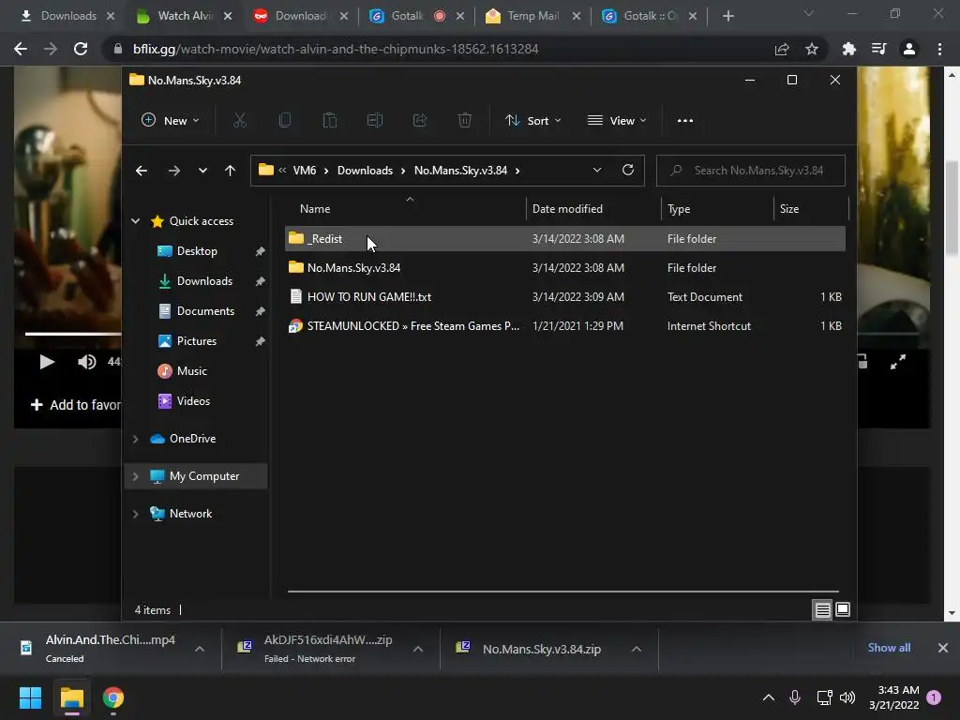The width and height of the screenshot is (960, 720).
Task: Select the HOW TO RUN GAME!!.txt file
Action: click(x=565, y=297)
